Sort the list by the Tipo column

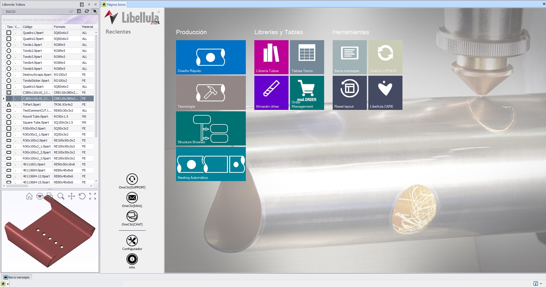tap(10, 27)
